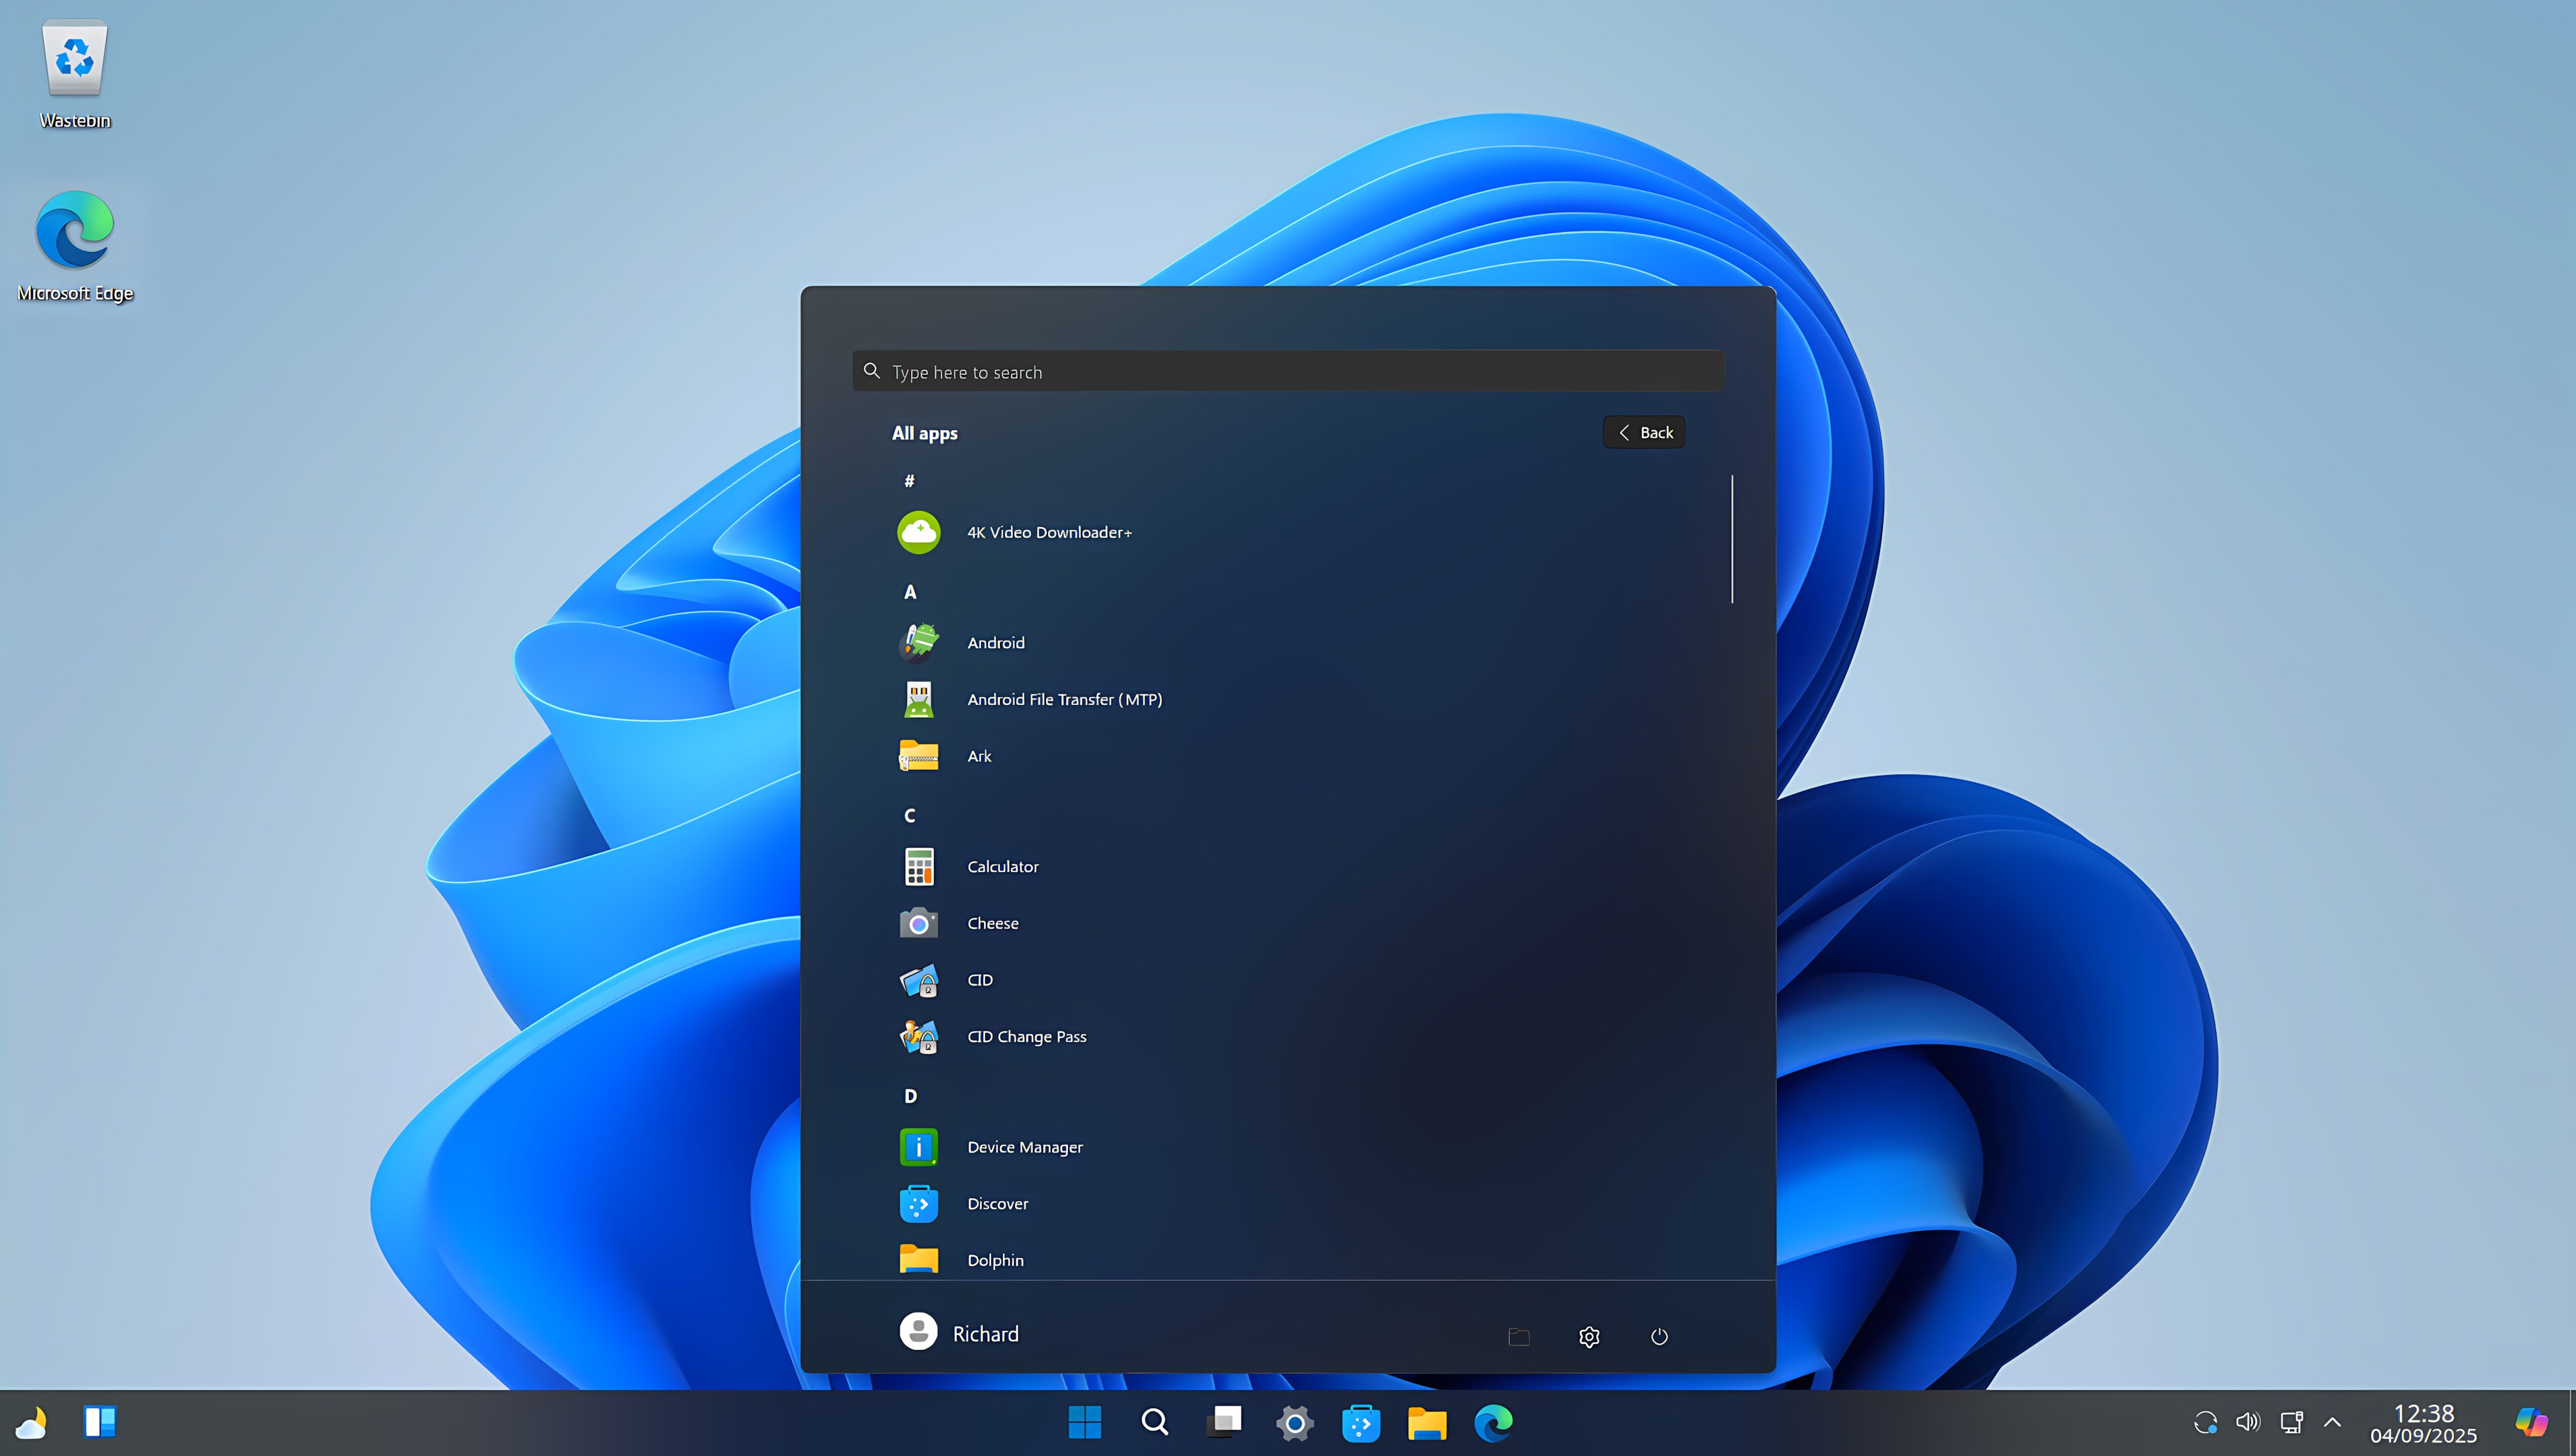Click the Back button in the Start menu
2576x1456 pixels.
[1643, 432]
